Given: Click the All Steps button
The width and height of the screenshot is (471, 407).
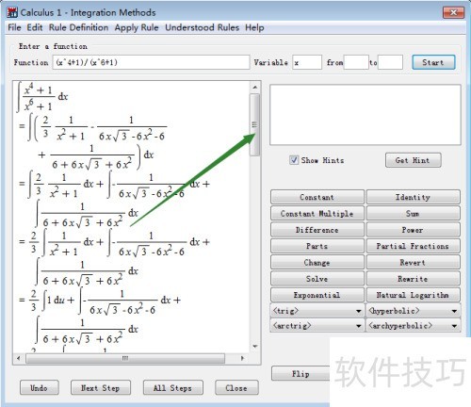Looking at the screenshot, I should point(173,388).
